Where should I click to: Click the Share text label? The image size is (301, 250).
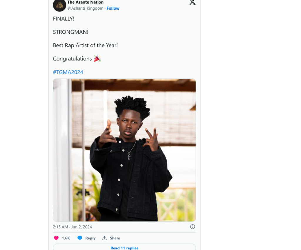[x=115, y=238]
